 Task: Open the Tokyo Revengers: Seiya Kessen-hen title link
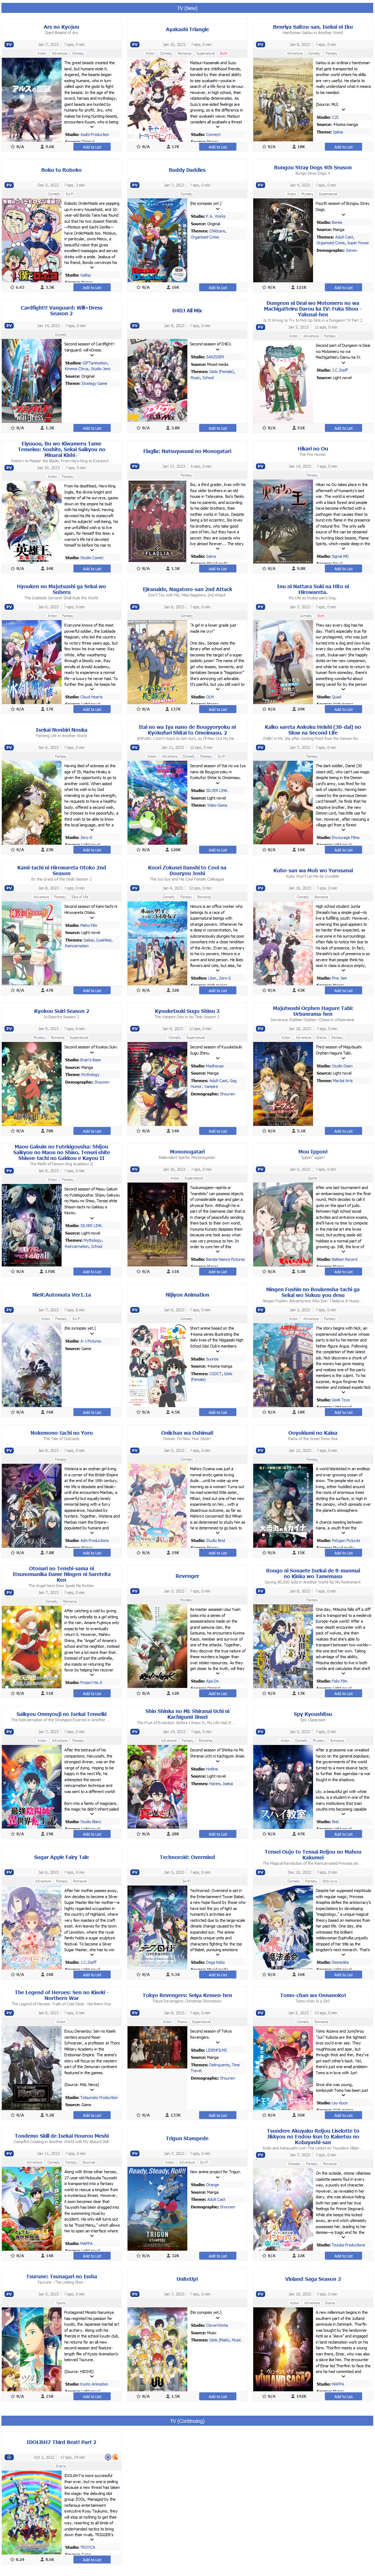pos(188,1995)
